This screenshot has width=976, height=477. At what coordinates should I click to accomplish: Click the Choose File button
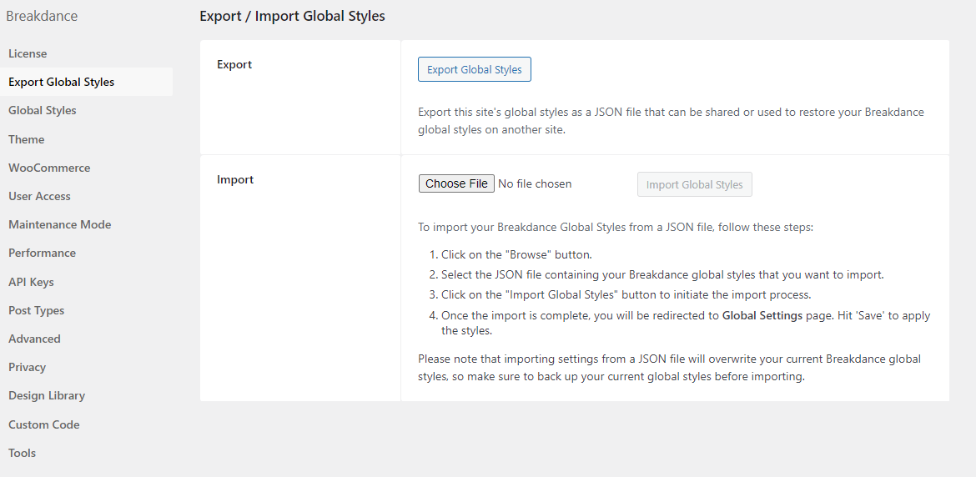pos(456,183)
